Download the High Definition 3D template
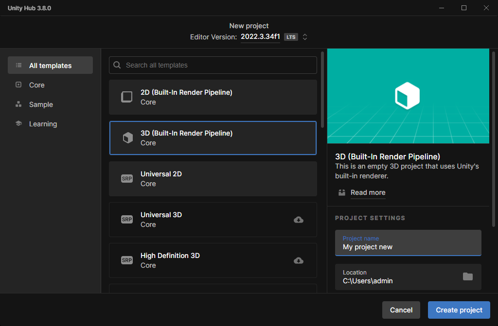This screenshot has height=326, width=498. (299, 260)
